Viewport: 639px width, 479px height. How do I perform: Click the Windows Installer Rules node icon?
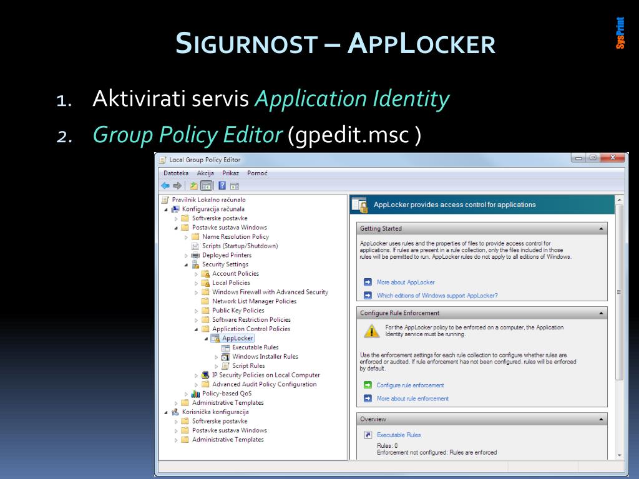point(225,357)
